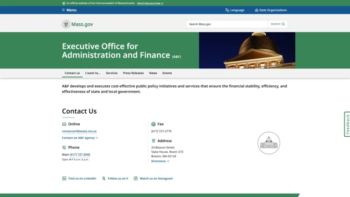The height and width of the screenshot is (197, 350).
Task: Open the Directions link
Action: [x=160, y=161]
